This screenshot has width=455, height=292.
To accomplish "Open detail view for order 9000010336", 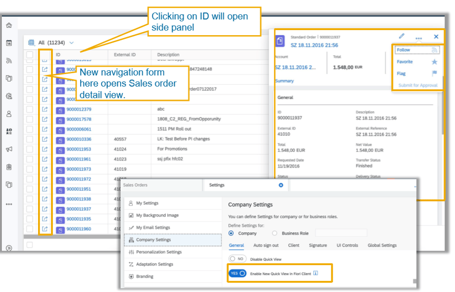I will (x=45, y=139).
